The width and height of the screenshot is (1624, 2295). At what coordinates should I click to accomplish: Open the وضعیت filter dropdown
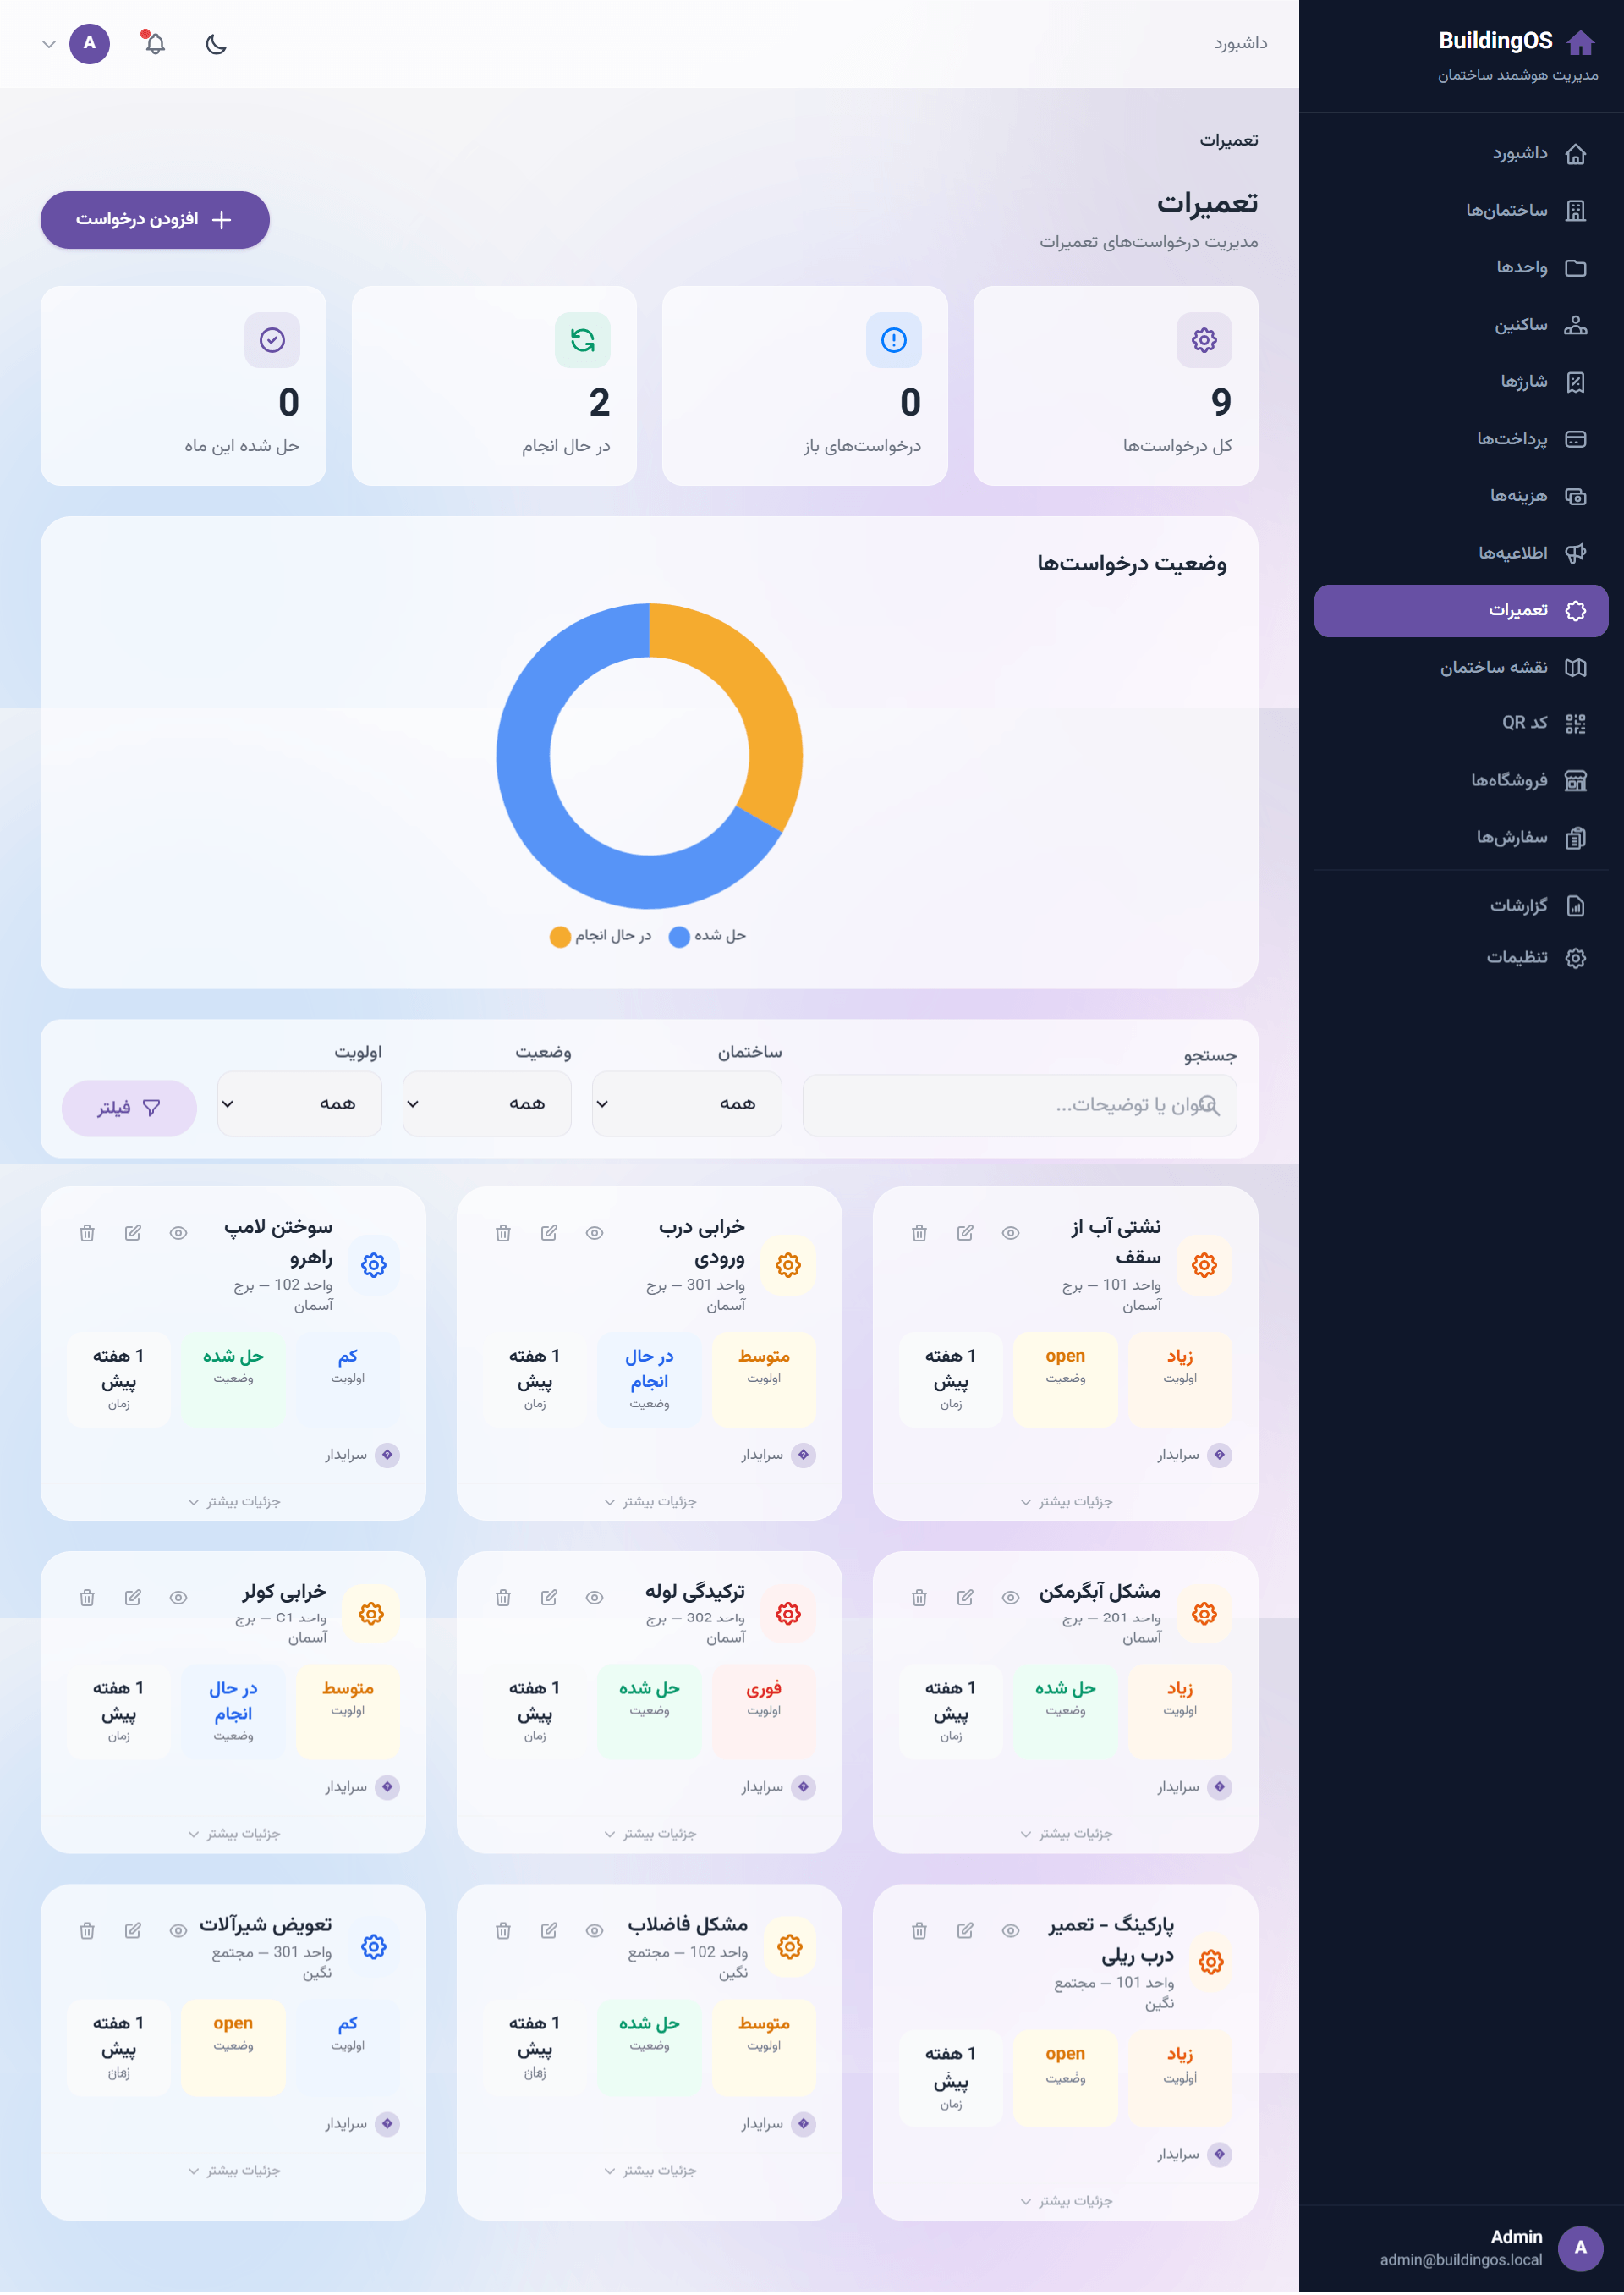coord(487,1103)
